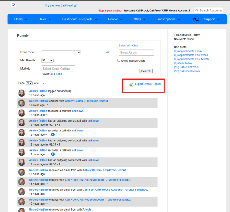Open Dashboard & Reports menu

click(x=77, y=19)
